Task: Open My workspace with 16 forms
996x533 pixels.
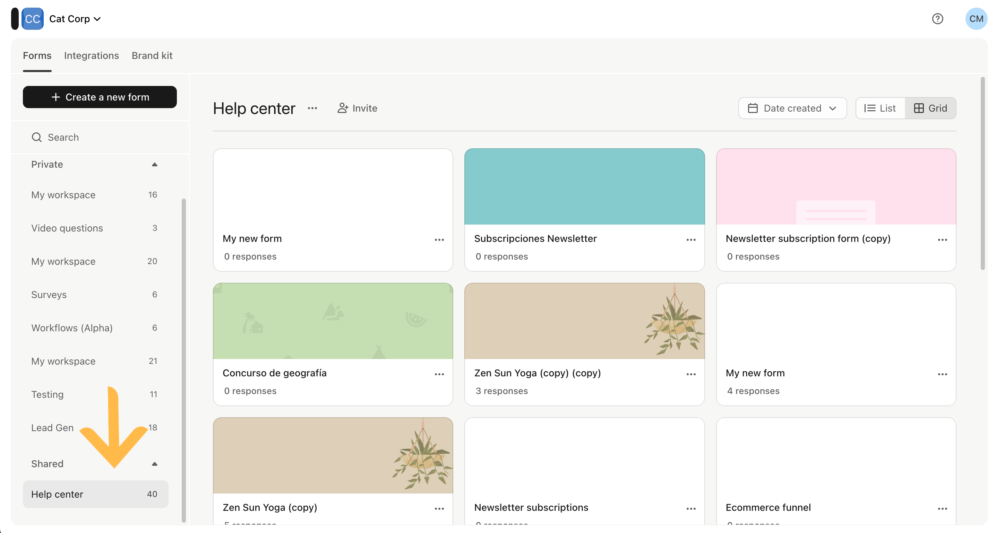Action: pos(95,195)
